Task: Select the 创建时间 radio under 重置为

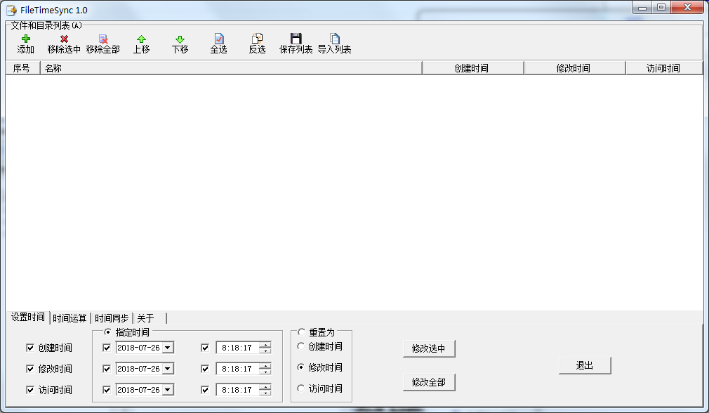Action: coord(300,346)
